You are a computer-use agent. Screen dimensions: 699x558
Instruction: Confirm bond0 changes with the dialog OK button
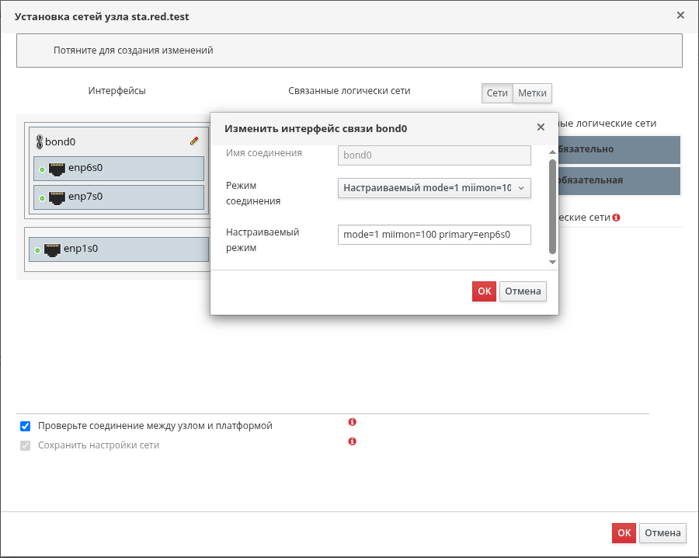(x=484, y=291)
